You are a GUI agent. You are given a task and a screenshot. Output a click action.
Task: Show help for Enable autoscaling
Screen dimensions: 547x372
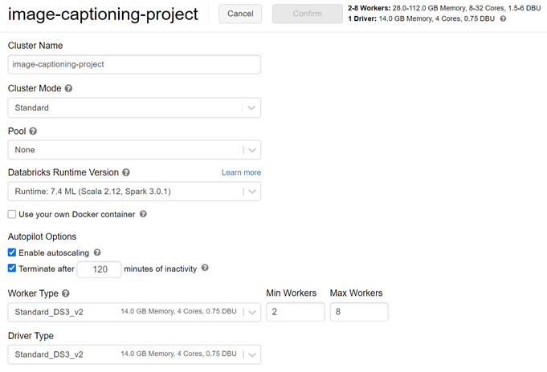pos(97,253)
